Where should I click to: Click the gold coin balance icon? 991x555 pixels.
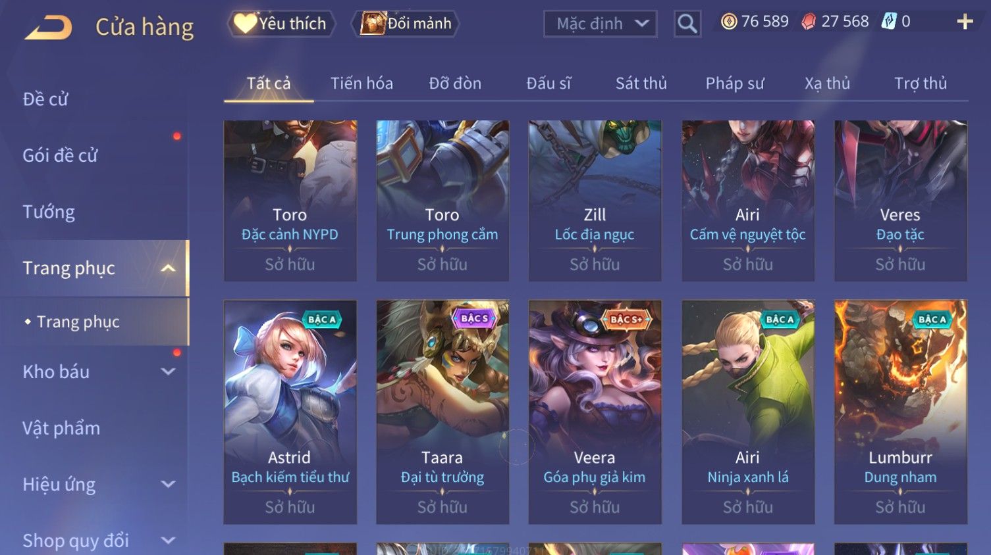click(728, 22)
